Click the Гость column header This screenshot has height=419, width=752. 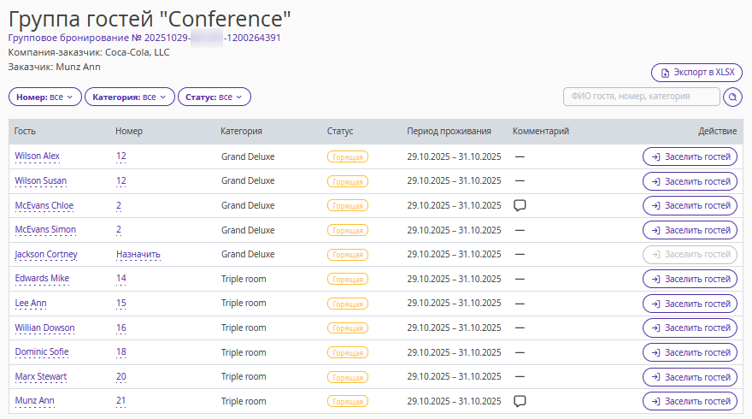click(25, 132)
